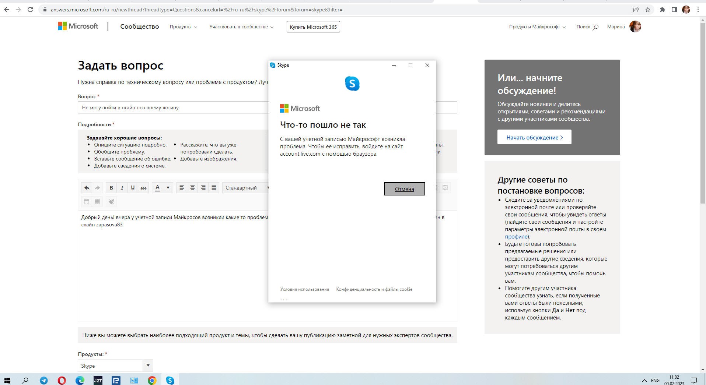Screen dimensions: 706x385
Task: Apply the current font color (A button)
Action: pos(157,188)
